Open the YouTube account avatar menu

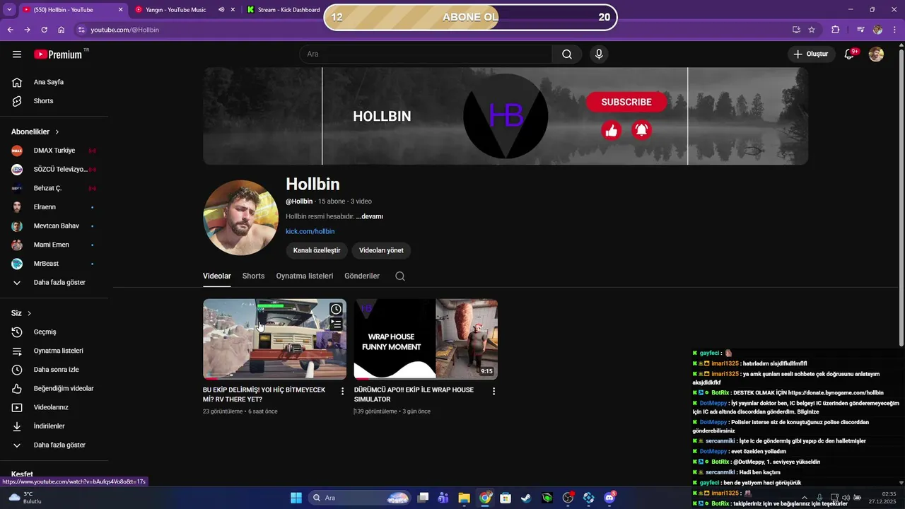pyautogui.click(x=876, y=54)
